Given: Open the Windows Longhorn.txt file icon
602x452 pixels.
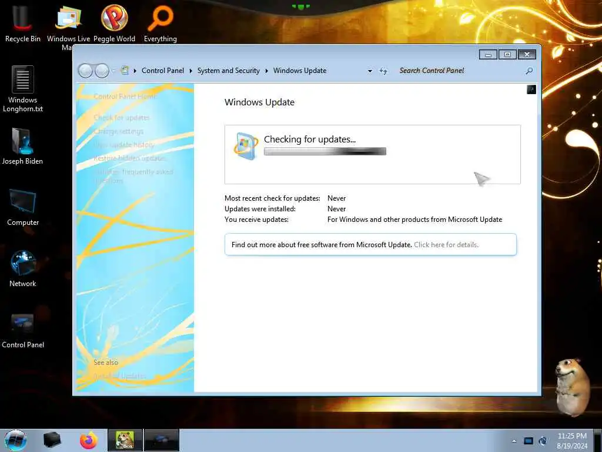Looking at the screenshot, I should (x=23, y=89).
